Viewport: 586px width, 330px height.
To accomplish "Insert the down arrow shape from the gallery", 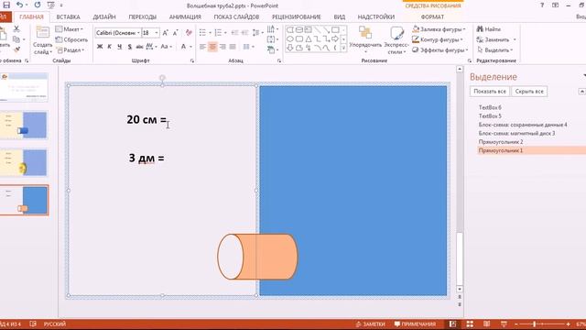I will tap(290, 48).
